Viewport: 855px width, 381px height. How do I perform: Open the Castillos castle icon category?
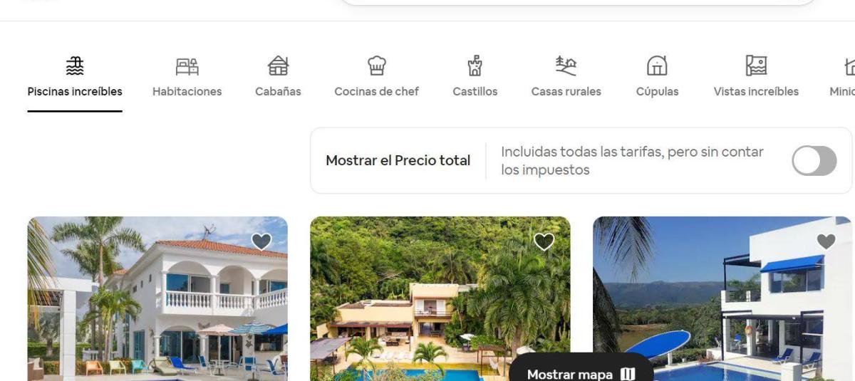[x=475, y=66]
